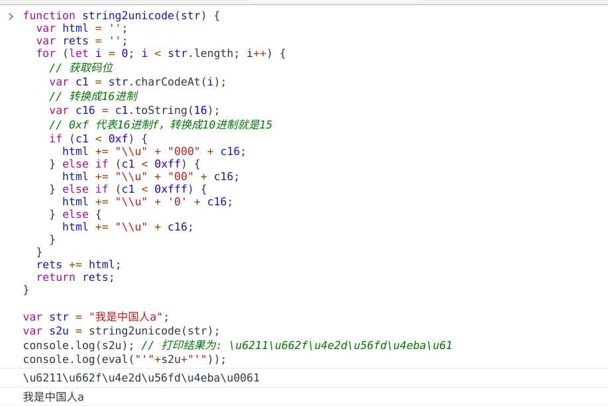Click the 'function string2unicode(str) {' line

121,15
